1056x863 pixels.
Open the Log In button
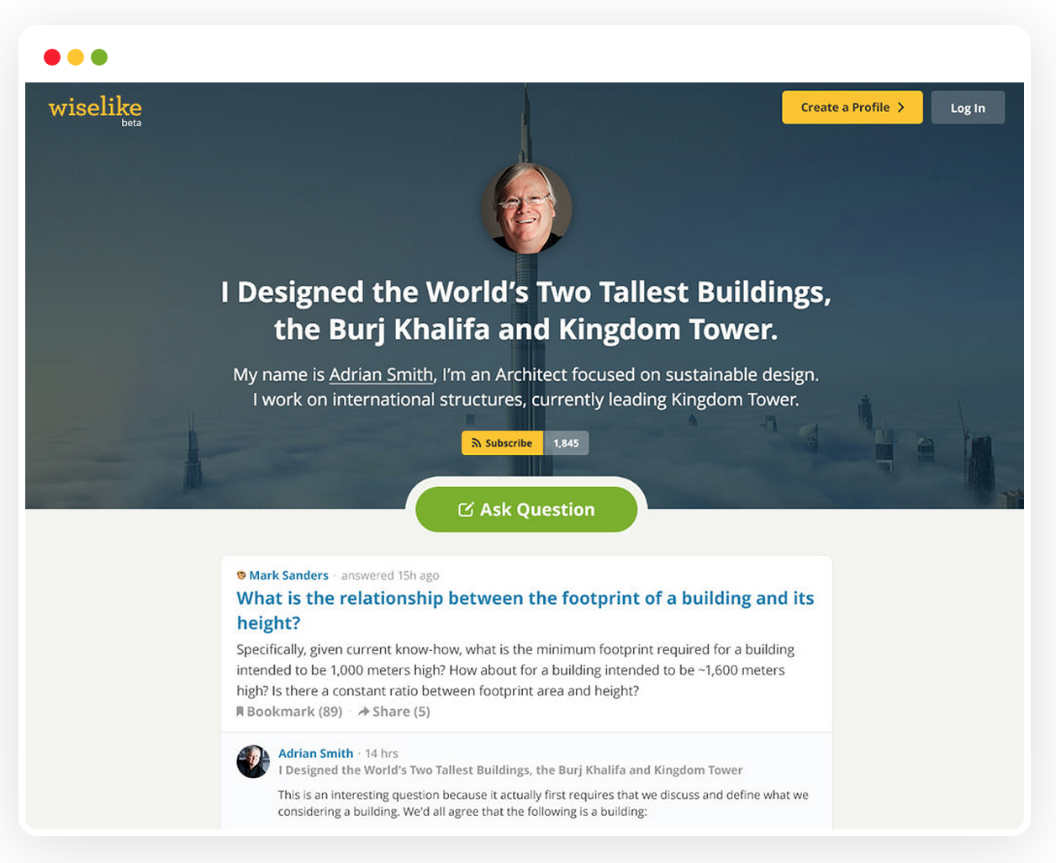pyautogui.click(x=968, y=108)
